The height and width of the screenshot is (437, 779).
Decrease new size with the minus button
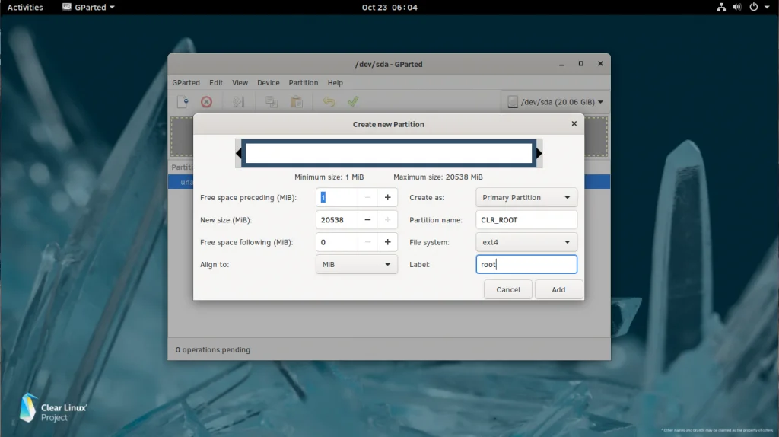tap(367, 220)
